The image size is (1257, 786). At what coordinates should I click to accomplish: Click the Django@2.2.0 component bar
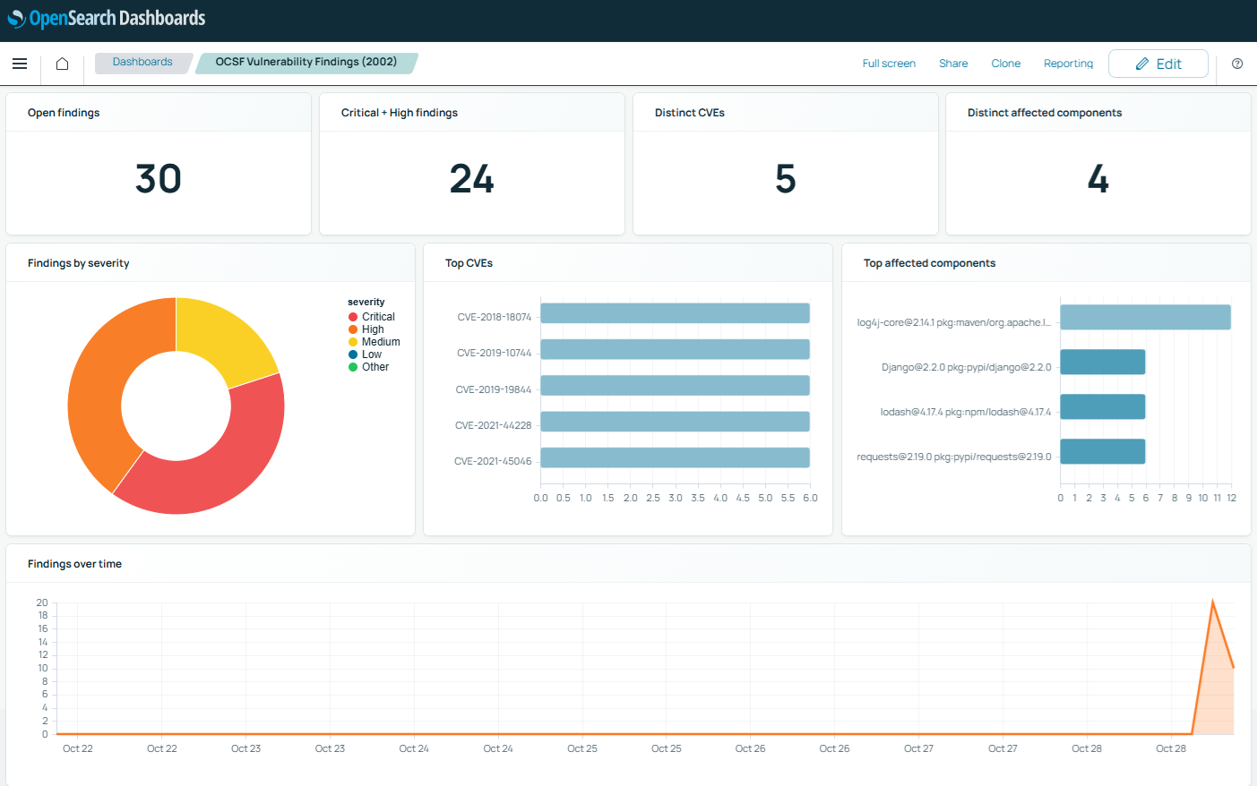tap(1102, 362)
